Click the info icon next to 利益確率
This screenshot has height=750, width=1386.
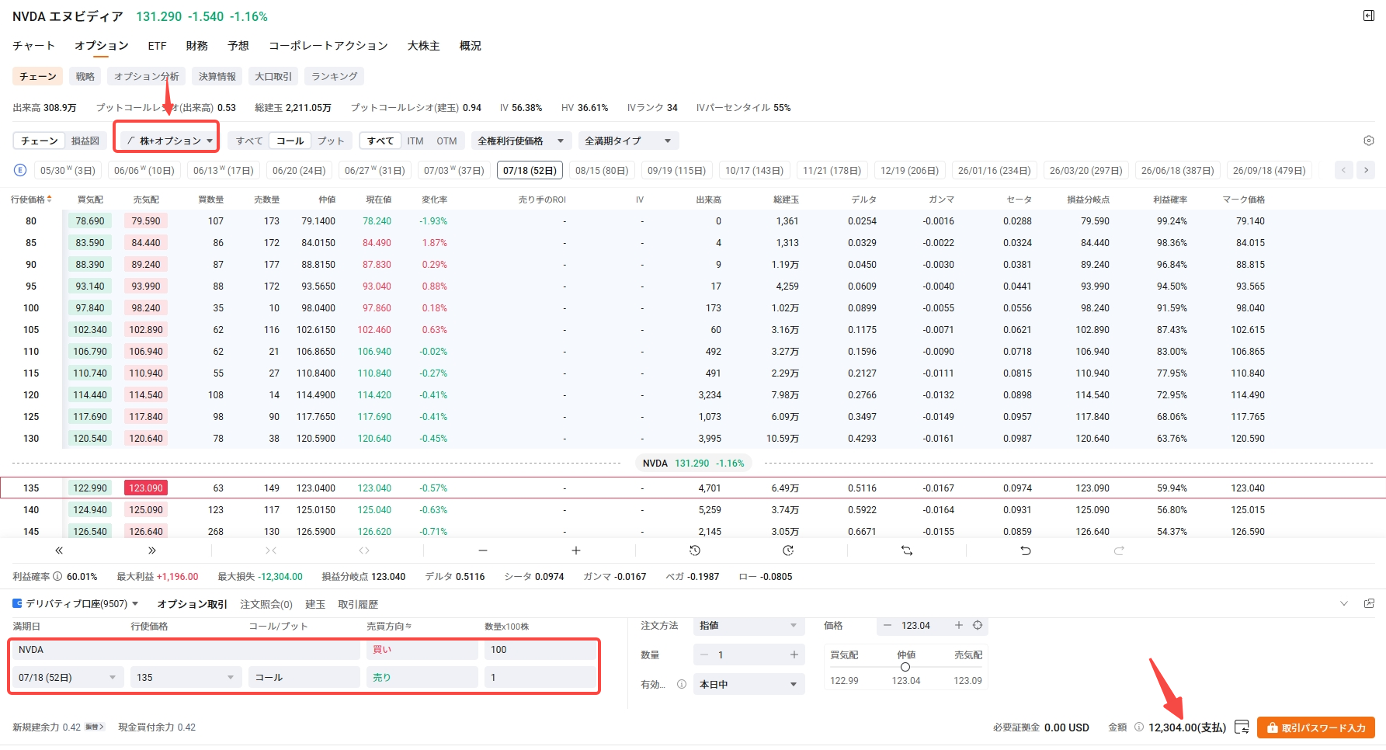click(57, 577)
